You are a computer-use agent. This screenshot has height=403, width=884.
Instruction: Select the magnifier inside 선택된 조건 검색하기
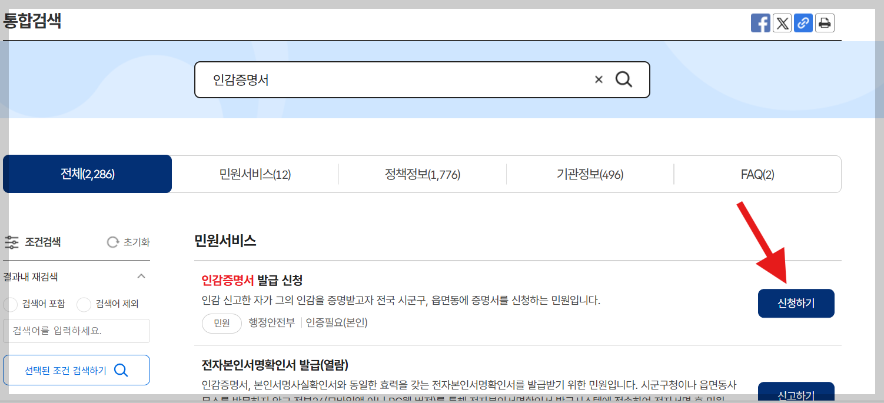(121, 369)
